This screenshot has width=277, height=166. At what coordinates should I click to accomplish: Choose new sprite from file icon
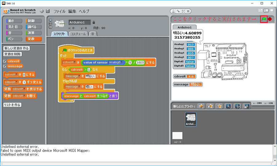[x=210, y=106]
